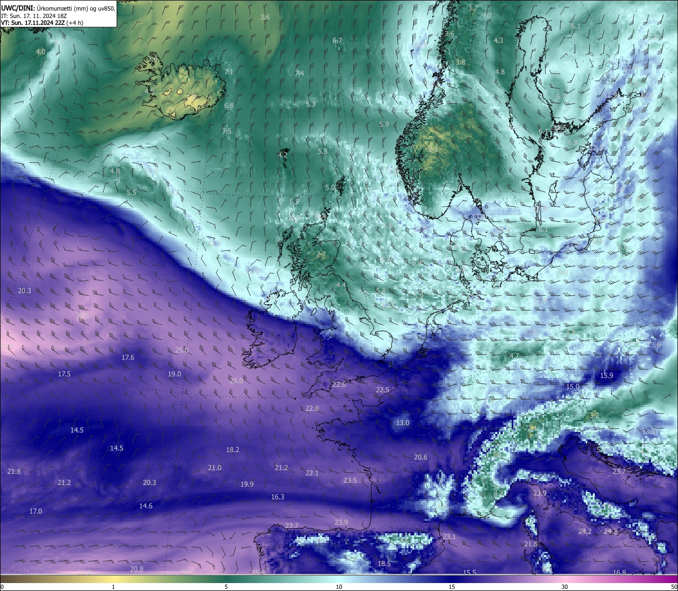The width and height of the screenshot is (678, 591).
Task: Click the map value '22.5'
Action: click(382, 390)
